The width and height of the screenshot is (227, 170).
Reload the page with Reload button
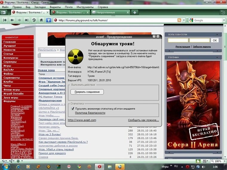[34, 20]
